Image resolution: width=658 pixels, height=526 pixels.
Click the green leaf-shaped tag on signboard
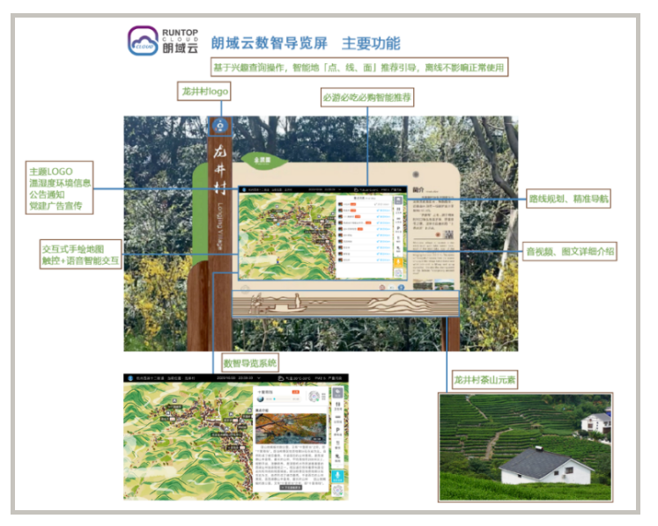262,161
